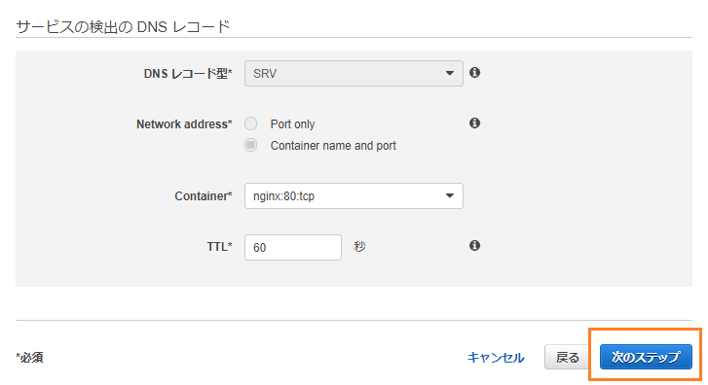Click the arrow on the SRV combo box
This screenshot has width=708, height=385.
pos(449,74)
